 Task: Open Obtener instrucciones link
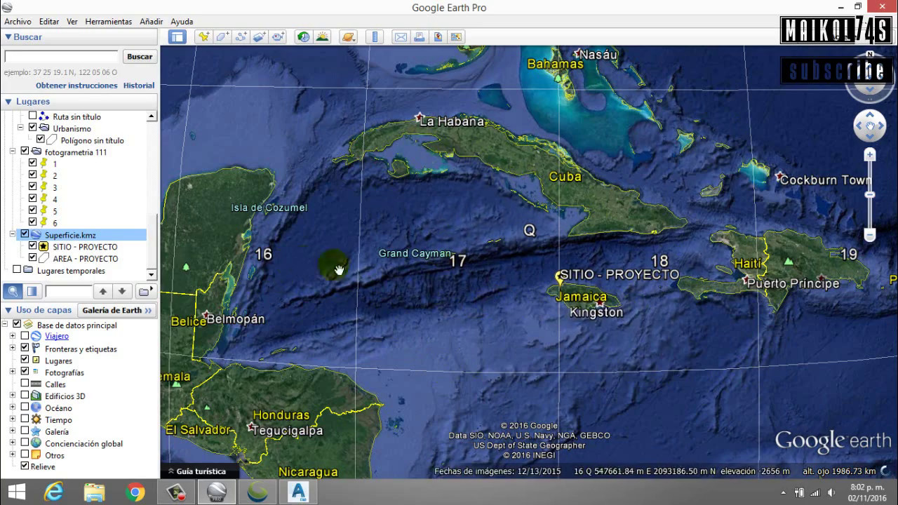click(76, 86)
